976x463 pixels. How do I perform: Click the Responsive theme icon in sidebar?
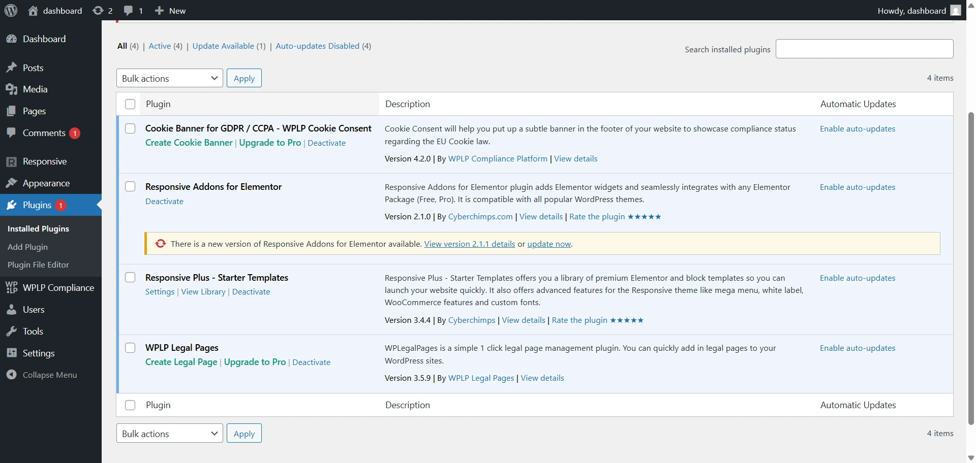pyautogui.click(x=12, y=161)
